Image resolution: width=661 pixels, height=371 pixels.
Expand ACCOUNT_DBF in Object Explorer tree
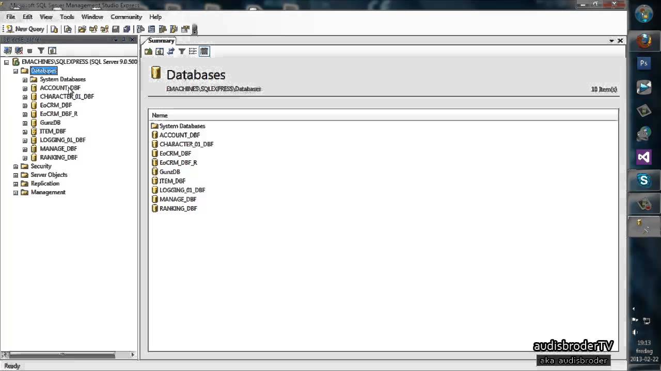[x=25, y=88]
